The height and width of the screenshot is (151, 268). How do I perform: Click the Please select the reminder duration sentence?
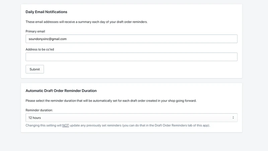[111, 101]
